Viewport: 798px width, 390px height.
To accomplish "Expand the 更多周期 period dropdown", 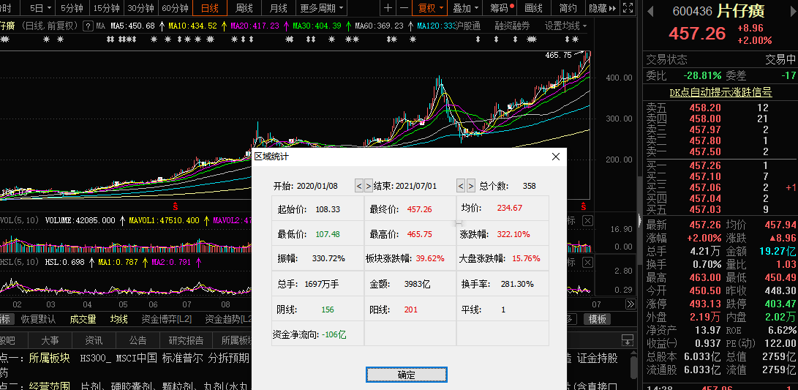I will click(x=322, y=8).
